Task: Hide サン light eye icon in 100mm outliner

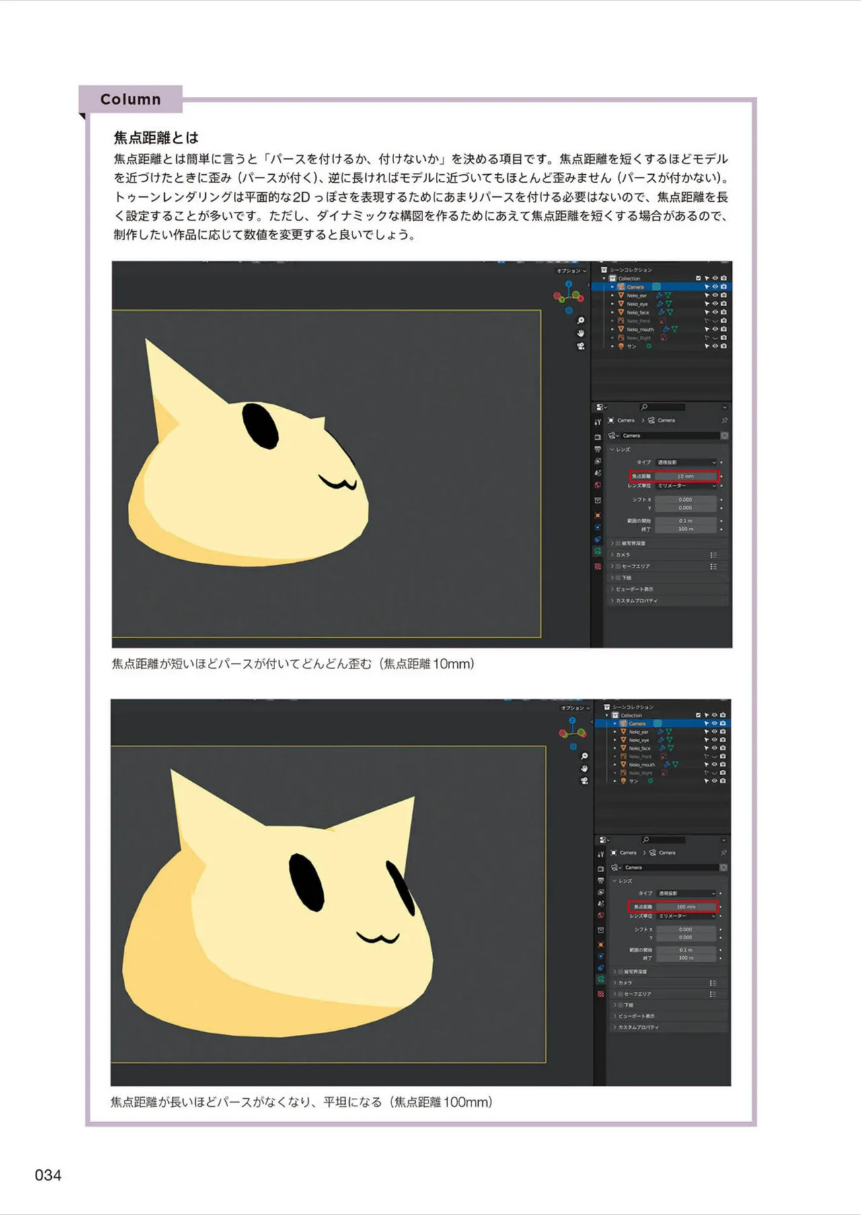Action: (x=715, y=781)
